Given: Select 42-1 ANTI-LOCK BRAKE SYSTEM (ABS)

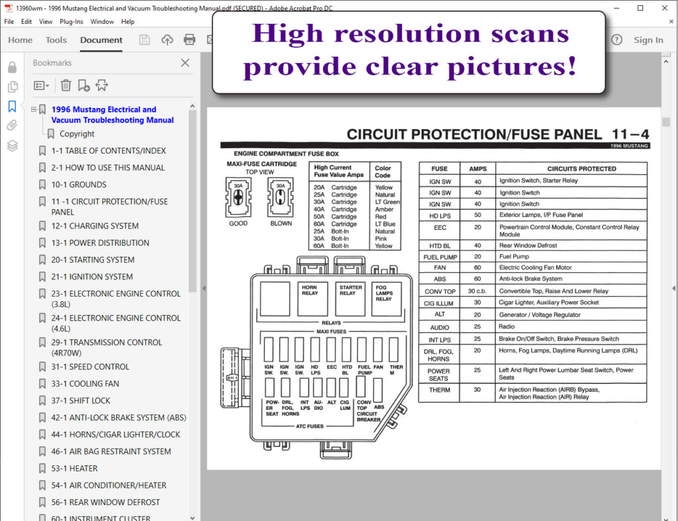Looking at the screenshot, I should point(119,418).
